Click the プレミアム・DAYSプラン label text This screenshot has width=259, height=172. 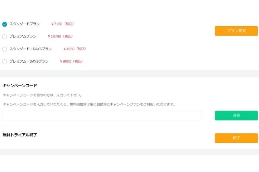tap(29, 61)
